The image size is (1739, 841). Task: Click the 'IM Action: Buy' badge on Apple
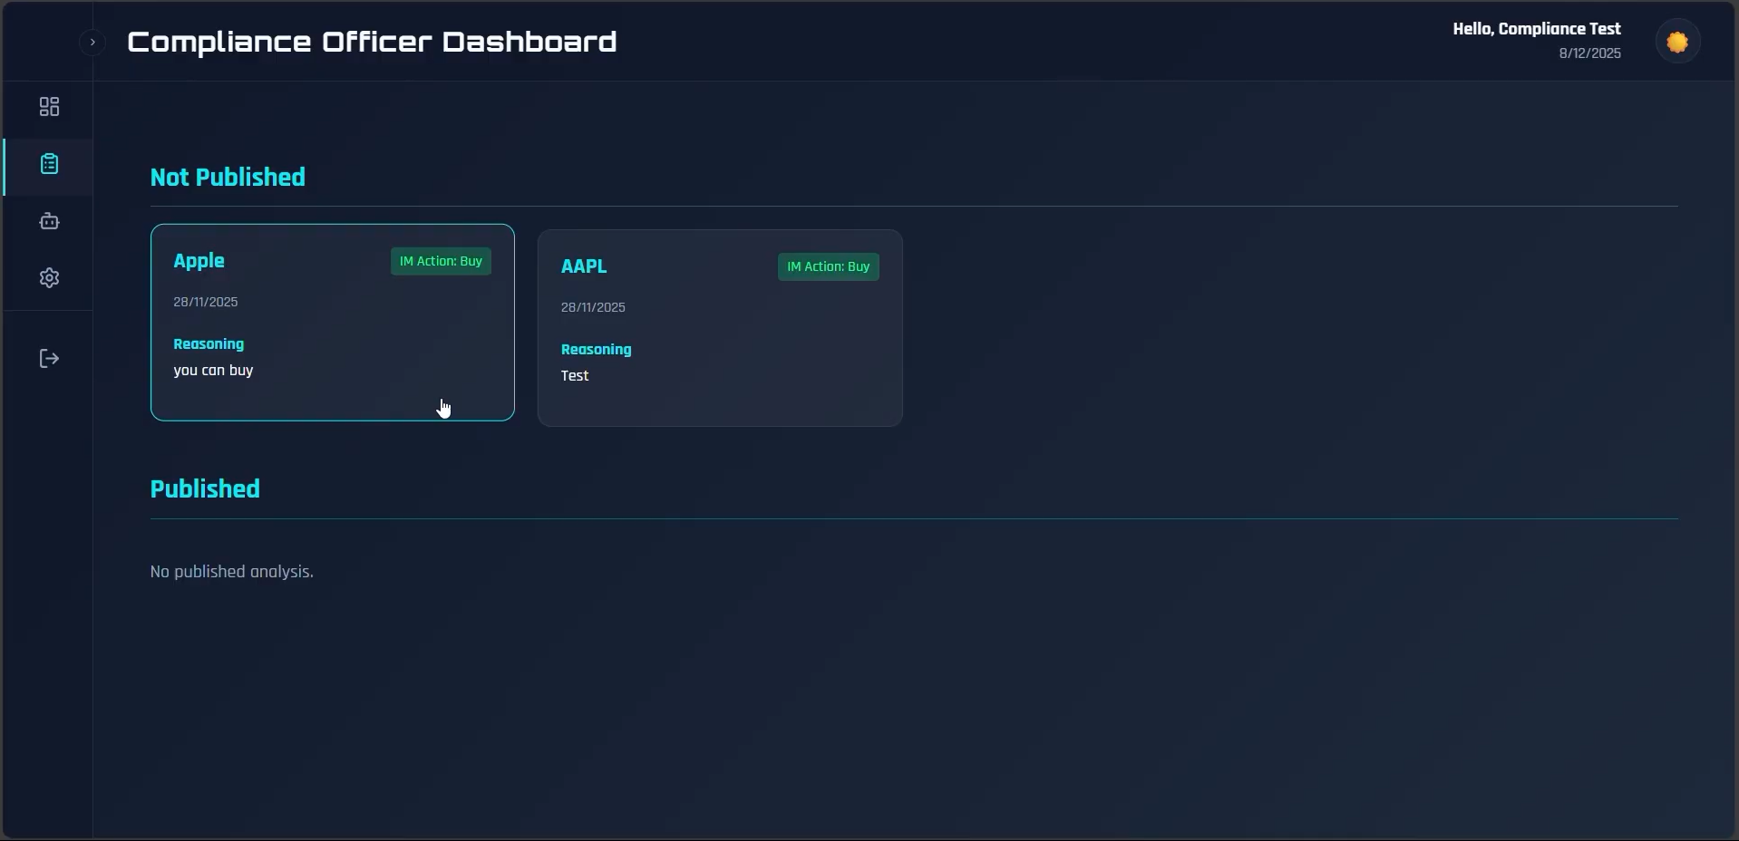(x=441, y=262)
